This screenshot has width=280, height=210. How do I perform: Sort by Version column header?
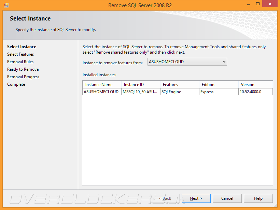click(255, 85)
